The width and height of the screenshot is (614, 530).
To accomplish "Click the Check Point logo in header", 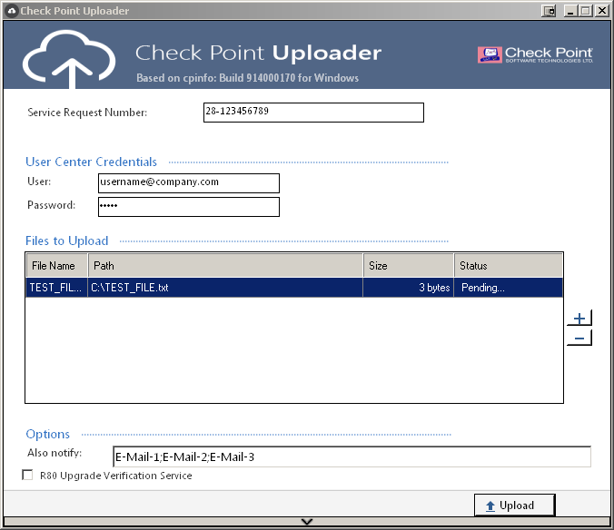I will (535, 54).
